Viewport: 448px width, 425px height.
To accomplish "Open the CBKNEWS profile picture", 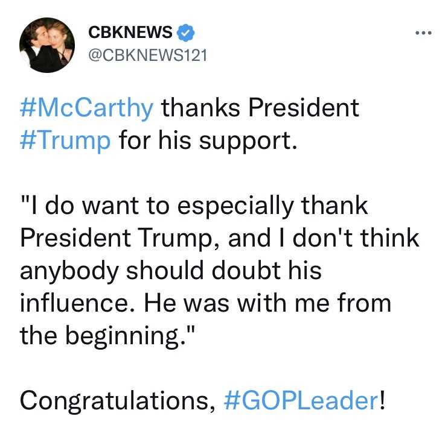I will pyautogui.click(x=47, y=45).
